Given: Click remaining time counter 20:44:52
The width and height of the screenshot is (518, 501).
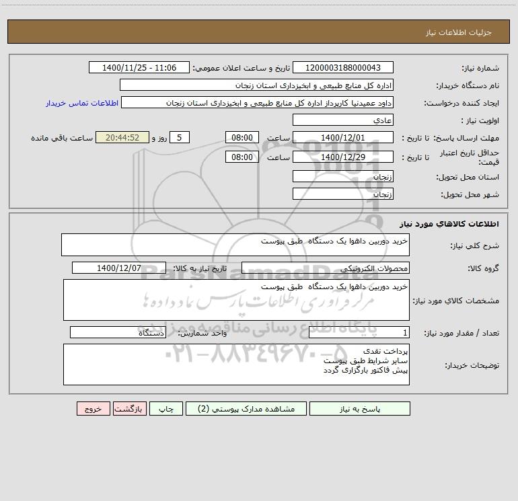Looking at the screenshot, I should tap(122, 137).
